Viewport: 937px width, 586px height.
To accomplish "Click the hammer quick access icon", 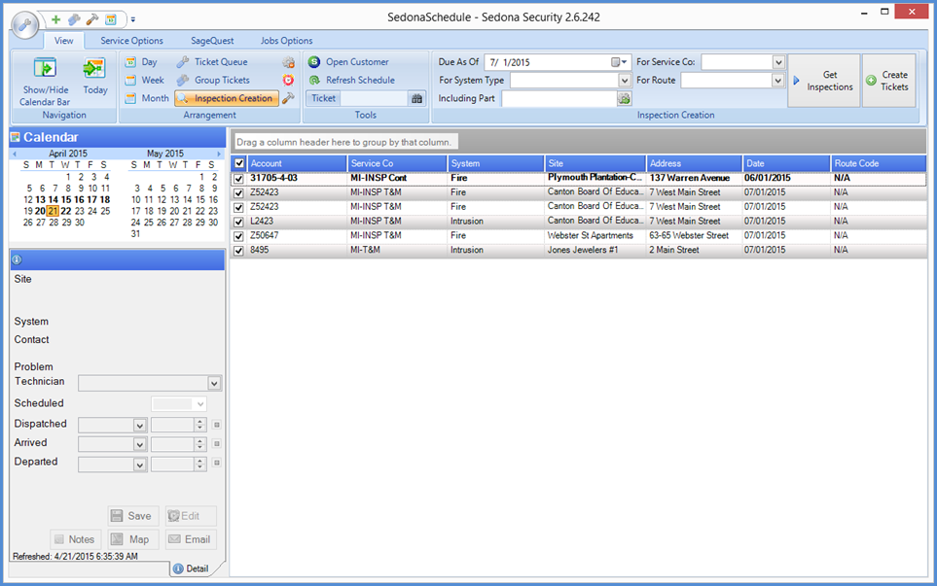I will (x=92, y=19).
